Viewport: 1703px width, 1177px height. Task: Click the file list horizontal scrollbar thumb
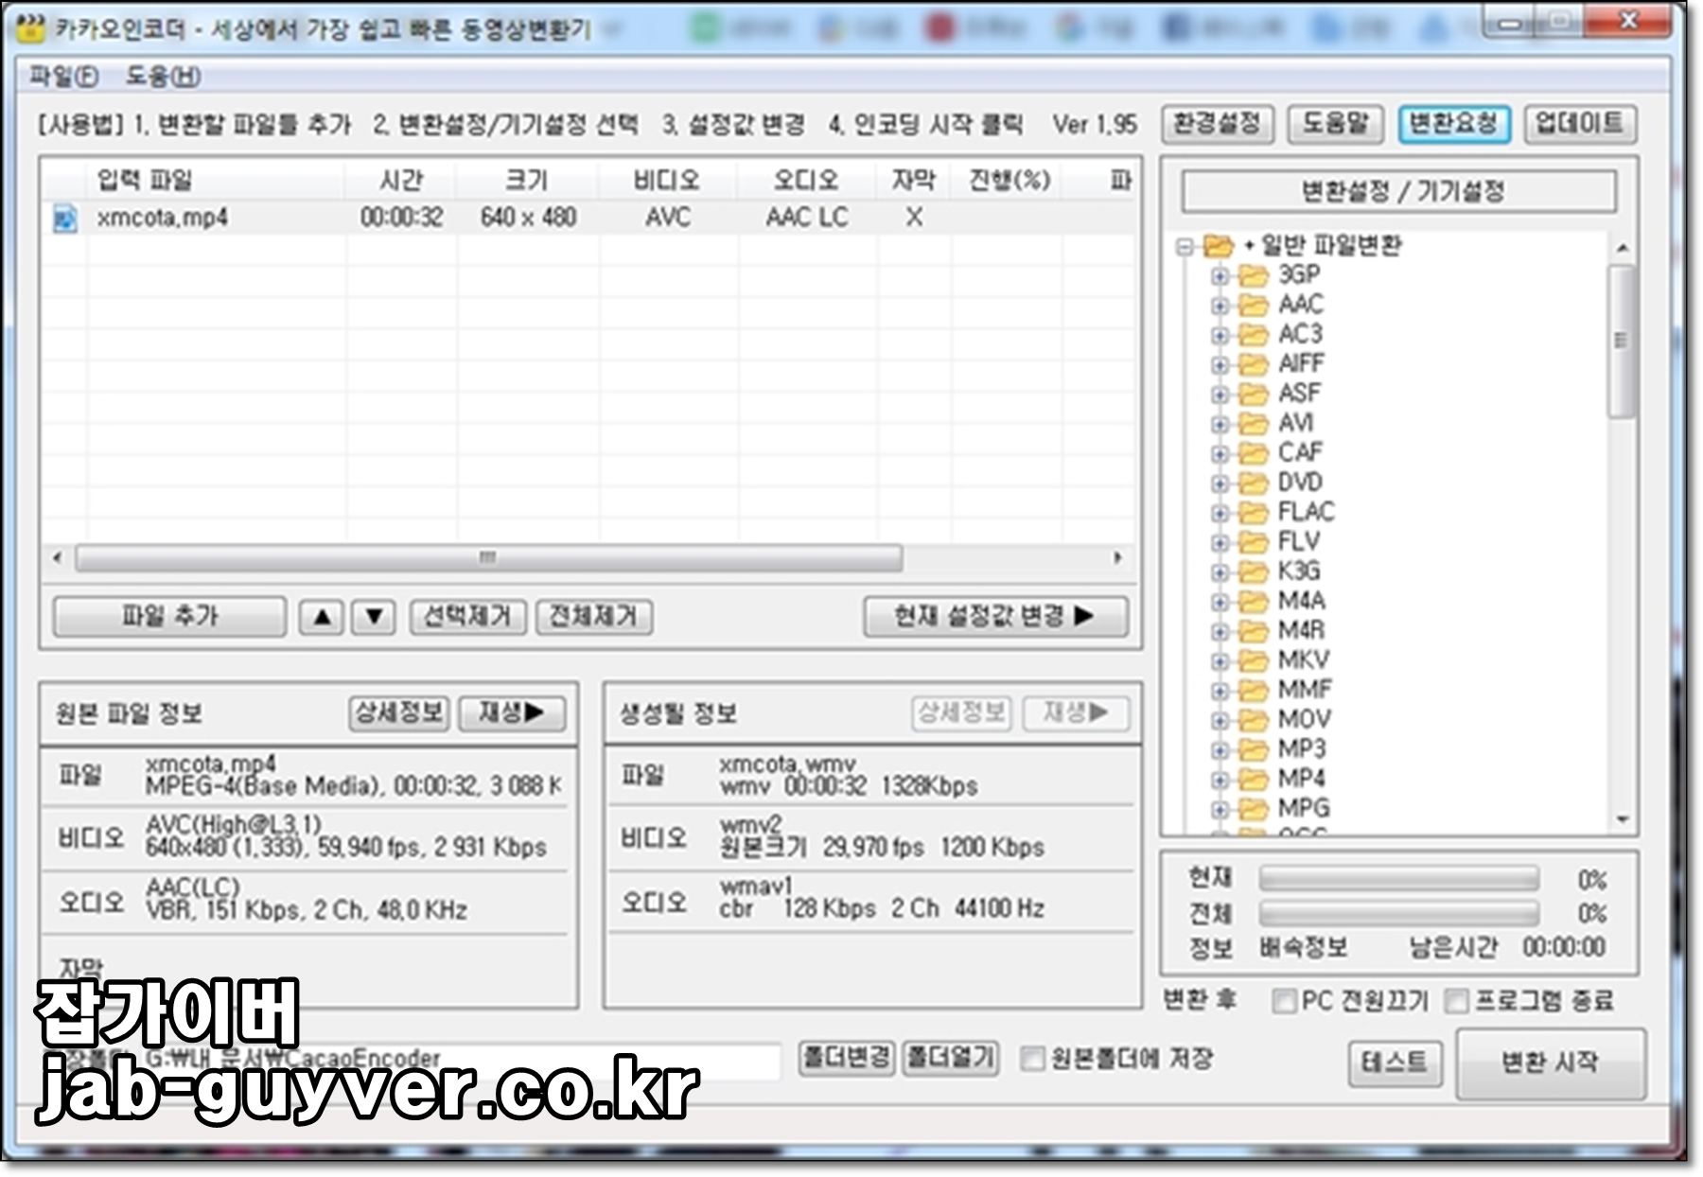point(488,558)
